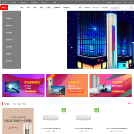
Task: Open the 品质洗衣机 sidebar category
Action: tap(12, 40)
